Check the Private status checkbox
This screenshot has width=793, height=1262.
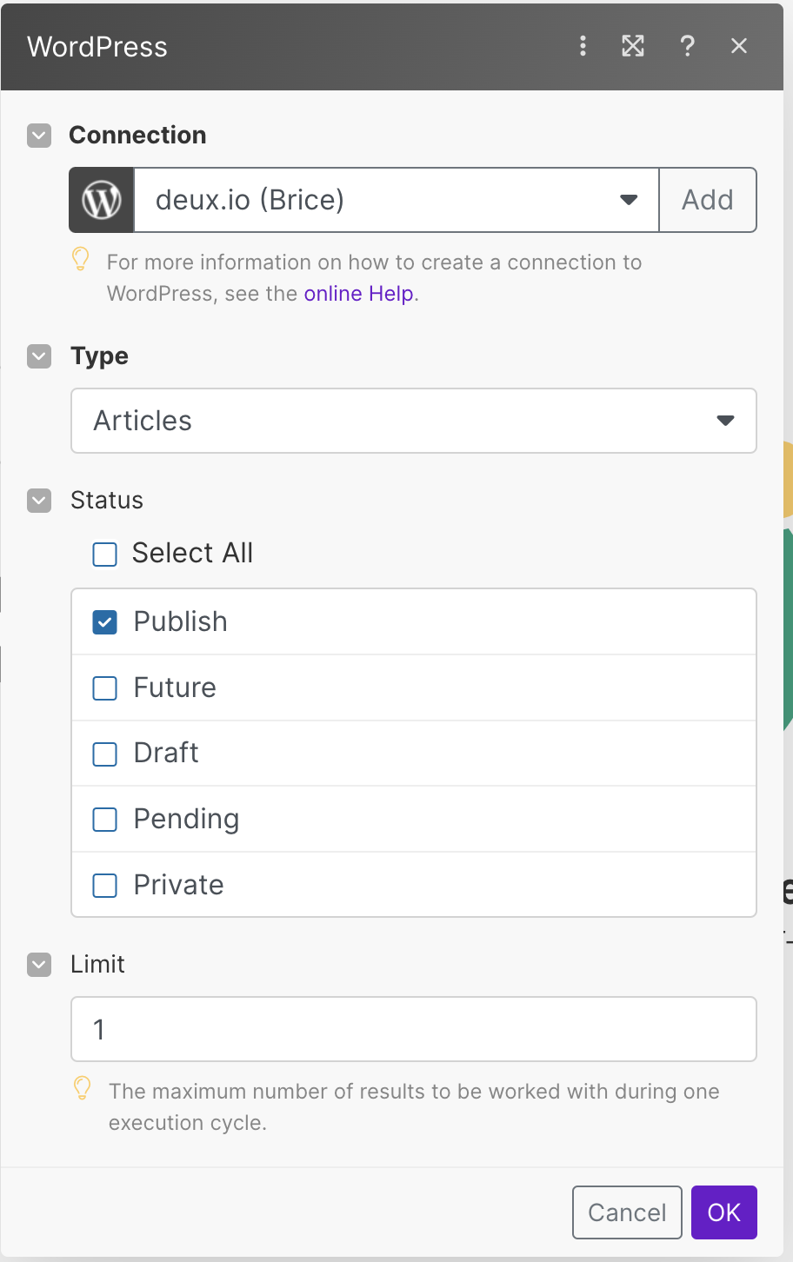[x=105, y=886]
